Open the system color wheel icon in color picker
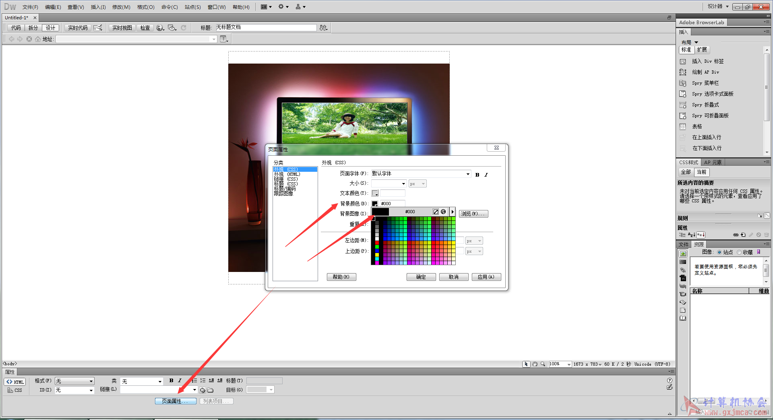This screenshot has height=420, width=773. point(443,212)
